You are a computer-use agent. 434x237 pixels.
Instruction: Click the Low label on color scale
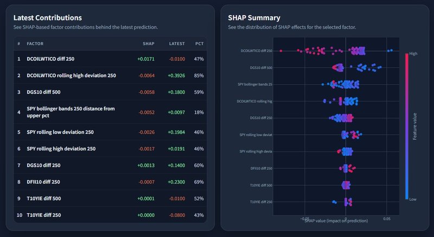point(413,199)
